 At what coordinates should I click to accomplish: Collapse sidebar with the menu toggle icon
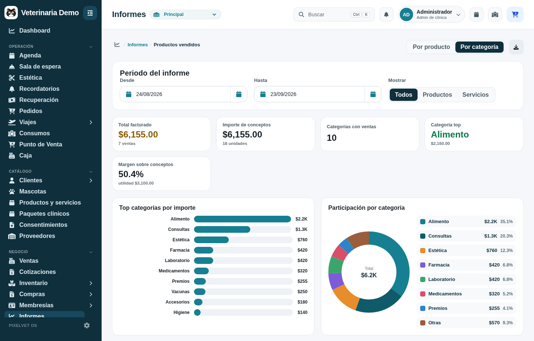[x=90, y=13]
